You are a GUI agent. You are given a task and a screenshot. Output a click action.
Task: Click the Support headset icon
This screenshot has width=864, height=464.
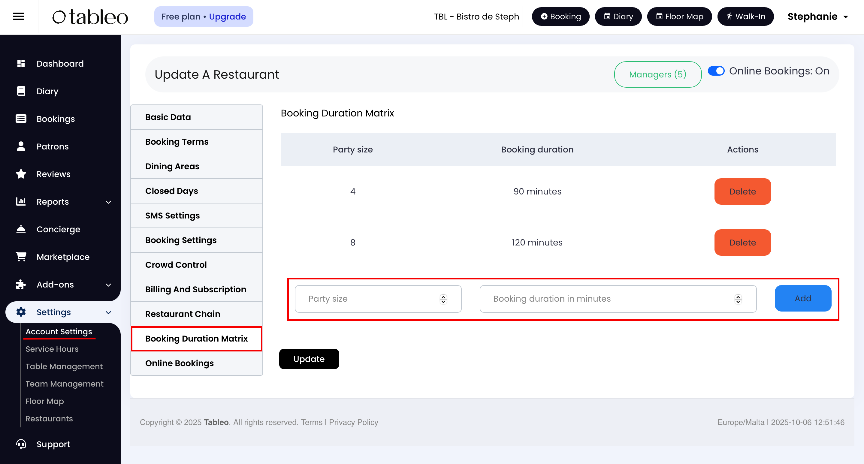coord(21,444)
